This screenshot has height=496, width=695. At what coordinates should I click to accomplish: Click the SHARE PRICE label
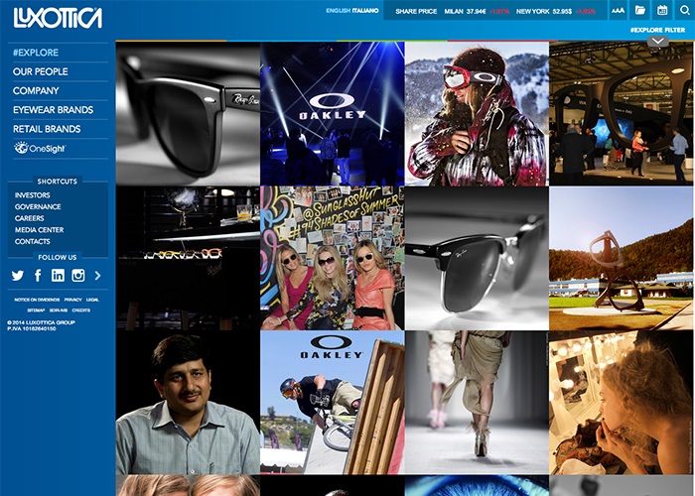pyautogui.click(x=416, y=12)
